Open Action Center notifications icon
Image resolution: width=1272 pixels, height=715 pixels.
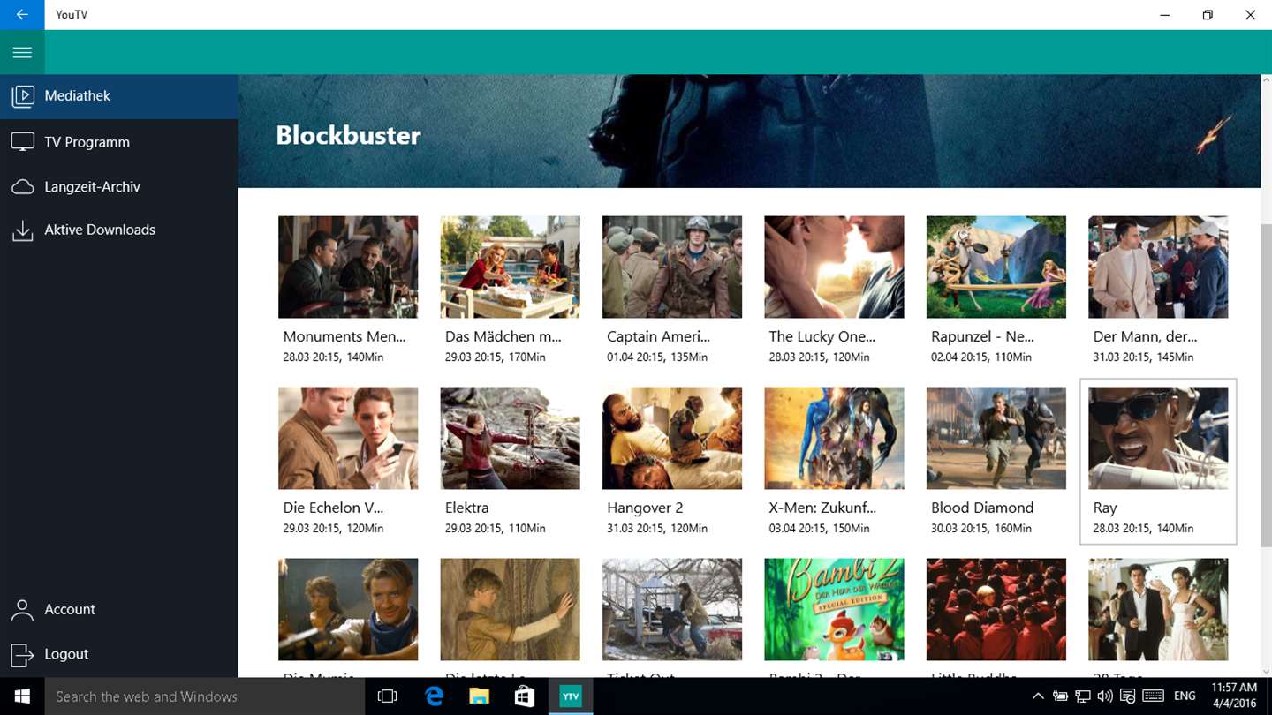tap(1128, 696)
